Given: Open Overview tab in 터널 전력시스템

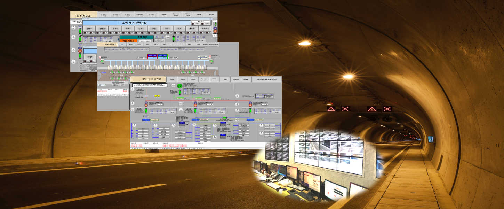Looking at the screenshot, I should (x=235, y=79).
